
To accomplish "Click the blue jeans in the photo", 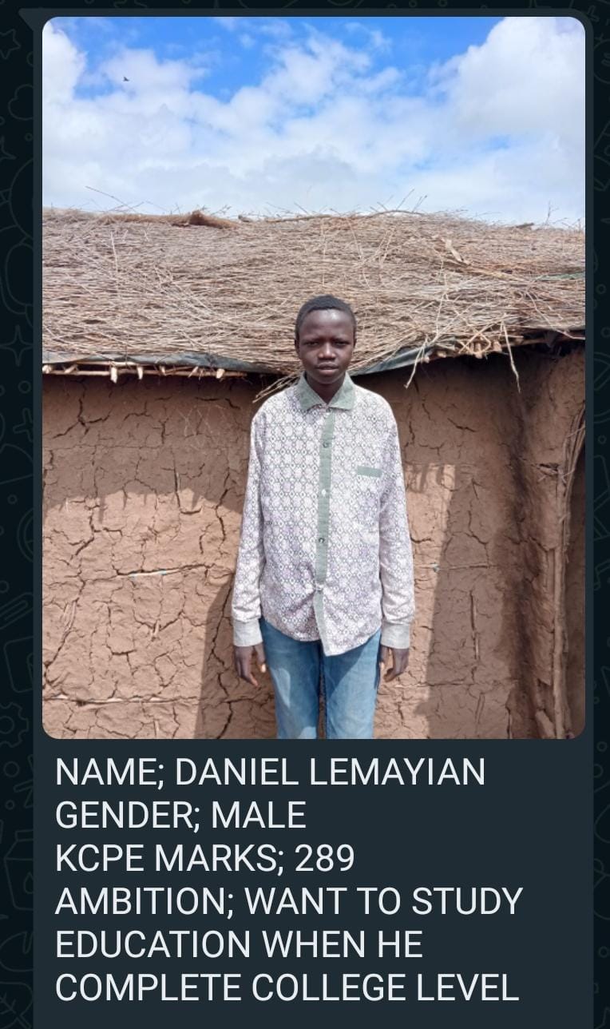I will [x=321, y=685].
